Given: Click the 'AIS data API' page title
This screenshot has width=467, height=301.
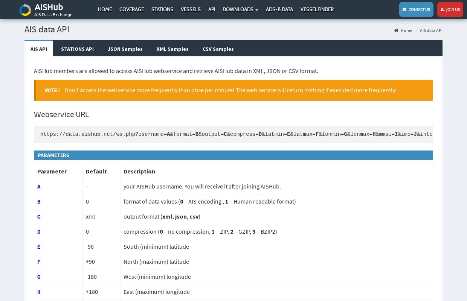Looking at the screenshot, I should click(x=47, y=29).
